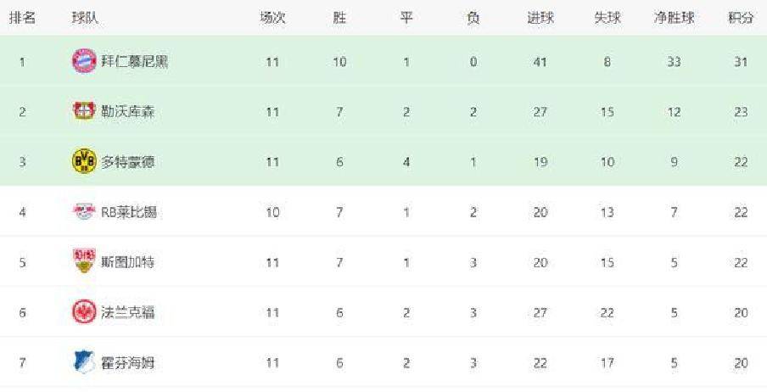767x392 pixels.
Task: Click the Leverkusen club crest
Action: (85, 111)
